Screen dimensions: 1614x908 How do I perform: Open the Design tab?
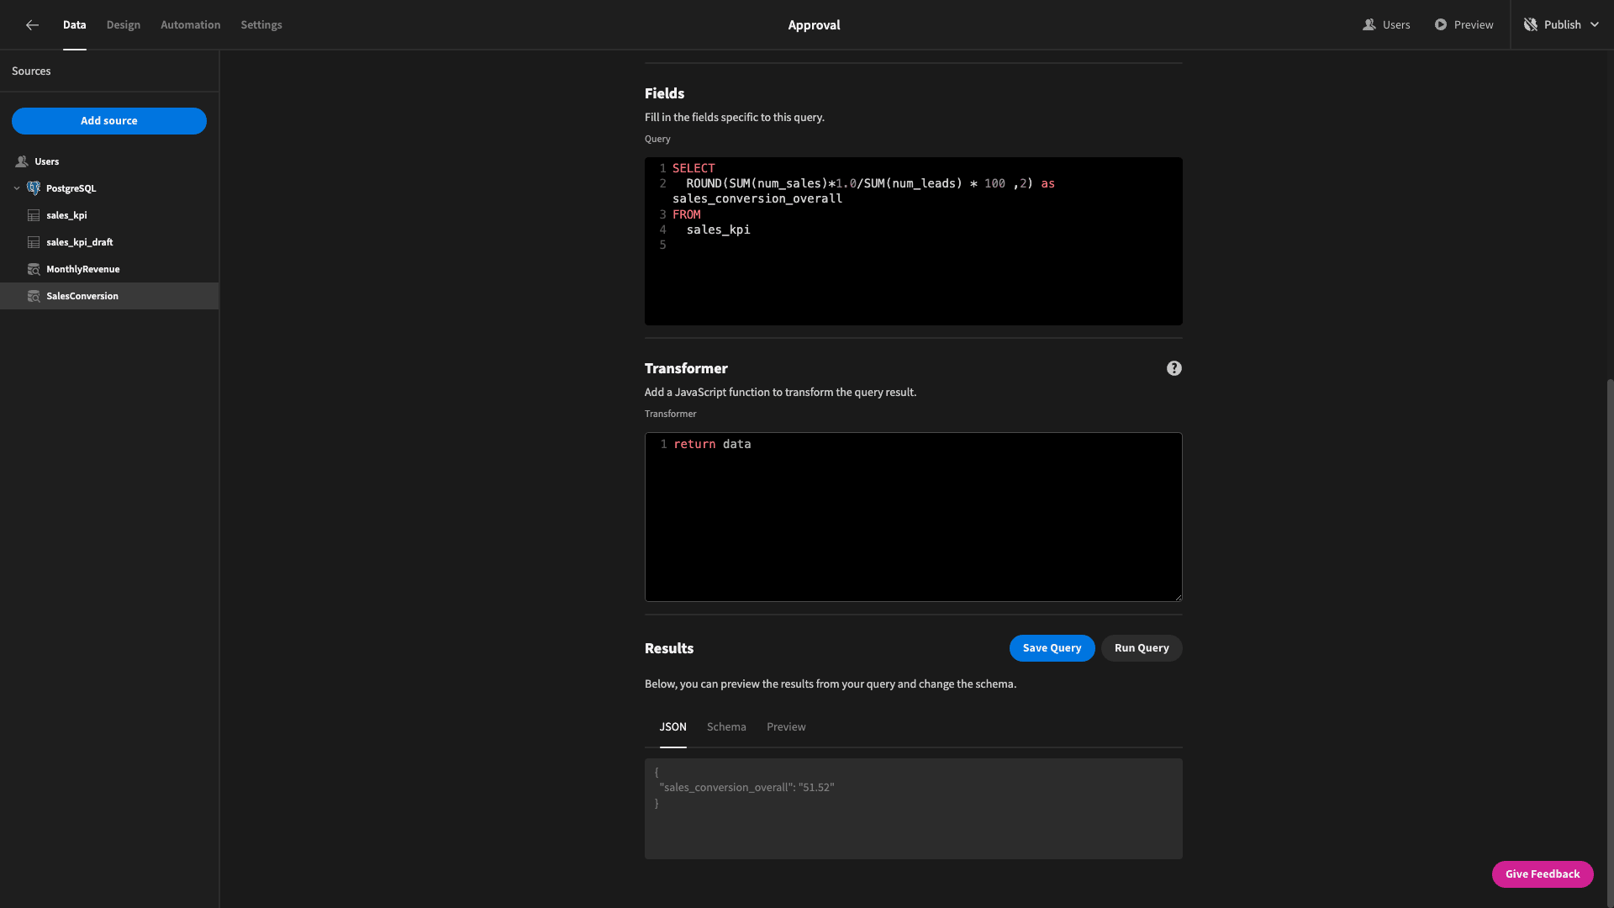pyautogui.click(x=124, y=25)
